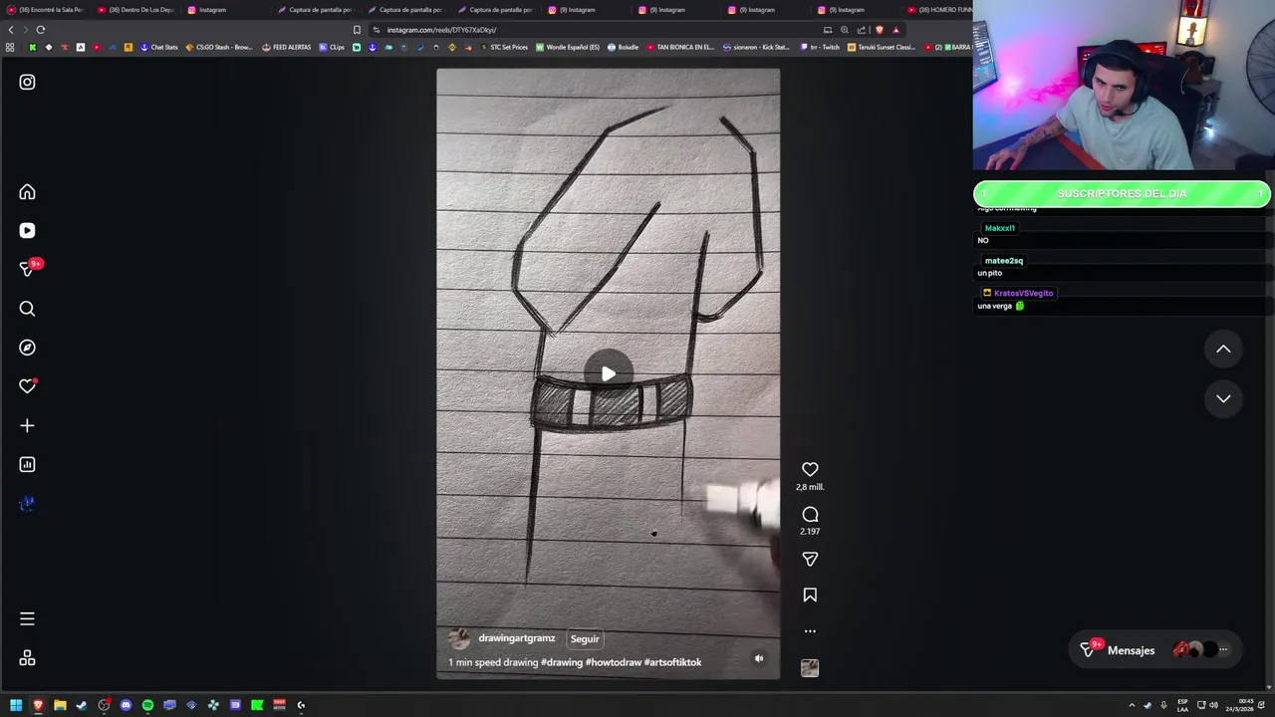Image resolution: width=1275 pixels, height=717 pixels.
Task: Switch to first 'Captura de pantalla por' tab
Action: pos(315,10)
